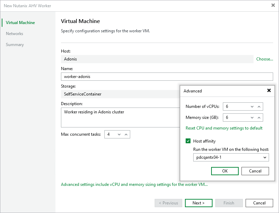Decrease Max concurrent tasks value
The width and height of the screenshot is (279, 213).
[x=119, y=135]
